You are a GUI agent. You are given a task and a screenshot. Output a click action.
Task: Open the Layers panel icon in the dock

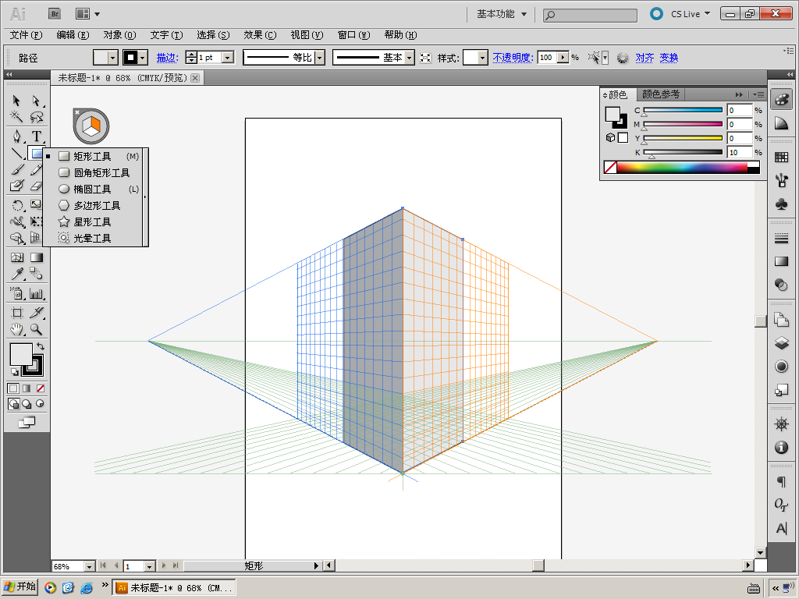click(781, 342)
